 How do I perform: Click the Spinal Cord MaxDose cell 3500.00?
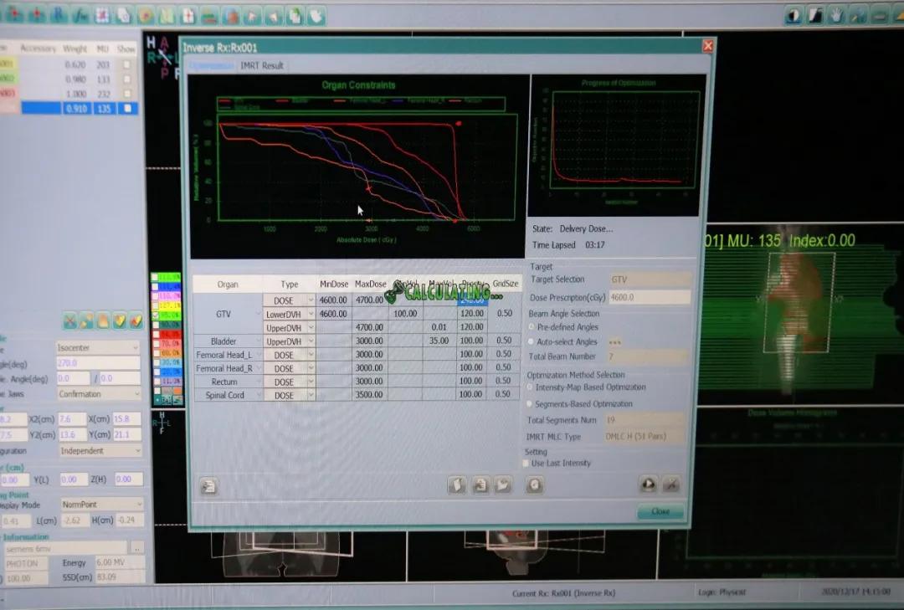tap(370, 395)
